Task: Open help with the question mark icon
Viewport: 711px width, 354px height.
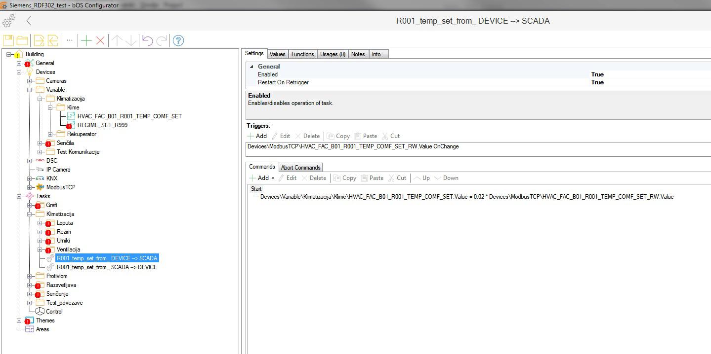Action: (x=179, y=40)
